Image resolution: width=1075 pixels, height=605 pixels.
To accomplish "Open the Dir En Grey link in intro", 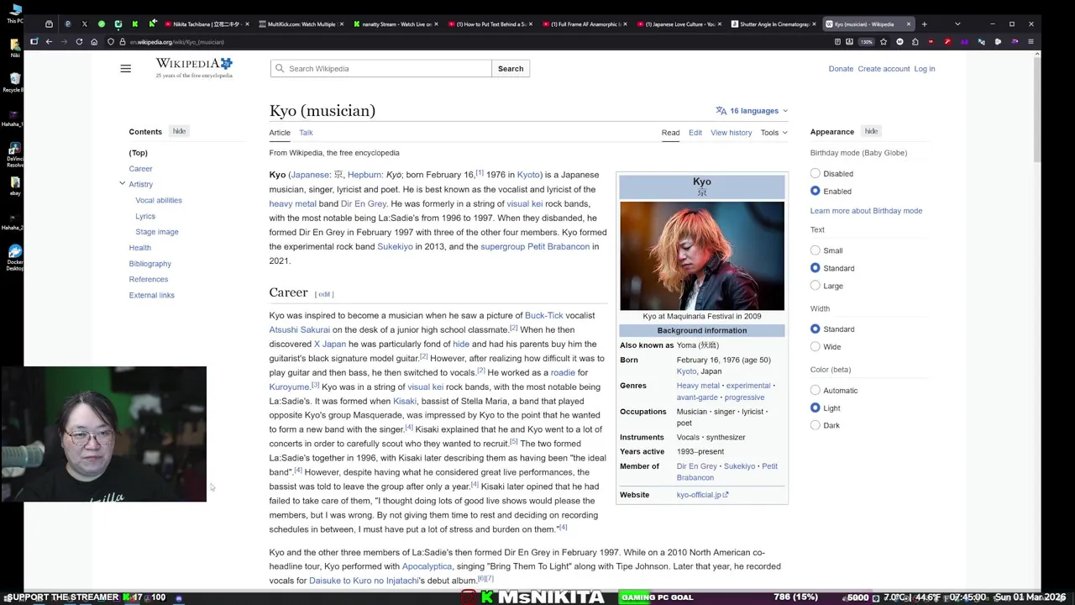I will click(364, 203).
